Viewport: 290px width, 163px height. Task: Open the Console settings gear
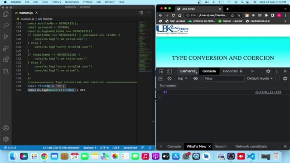click(285, 78)
